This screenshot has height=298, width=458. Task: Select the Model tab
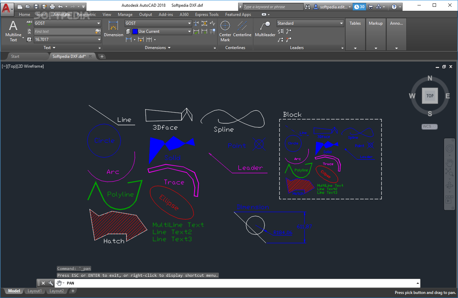[x=14, y=291]
